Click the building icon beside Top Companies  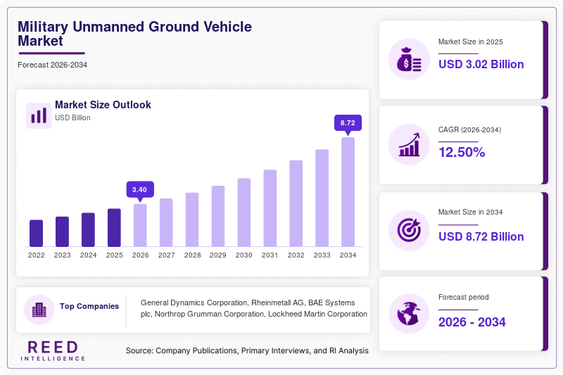[39, 310]
